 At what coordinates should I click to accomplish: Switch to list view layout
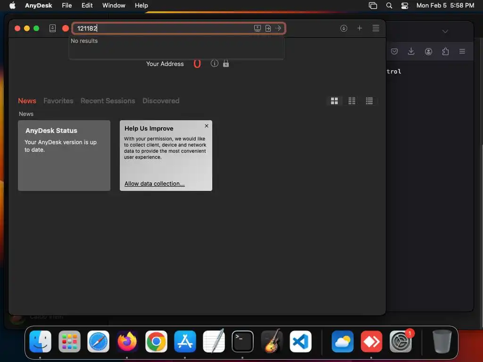pyautogui.click(x=369, y=101)
